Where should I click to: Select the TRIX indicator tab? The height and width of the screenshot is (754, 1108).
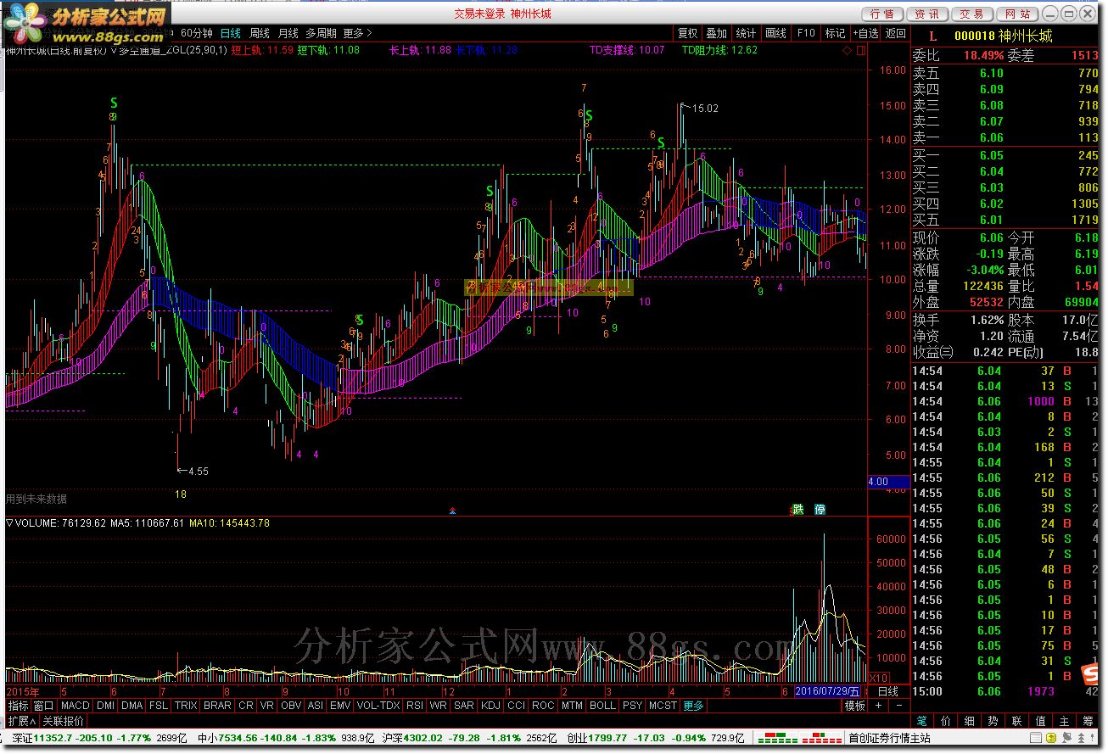tap(186, 706)
